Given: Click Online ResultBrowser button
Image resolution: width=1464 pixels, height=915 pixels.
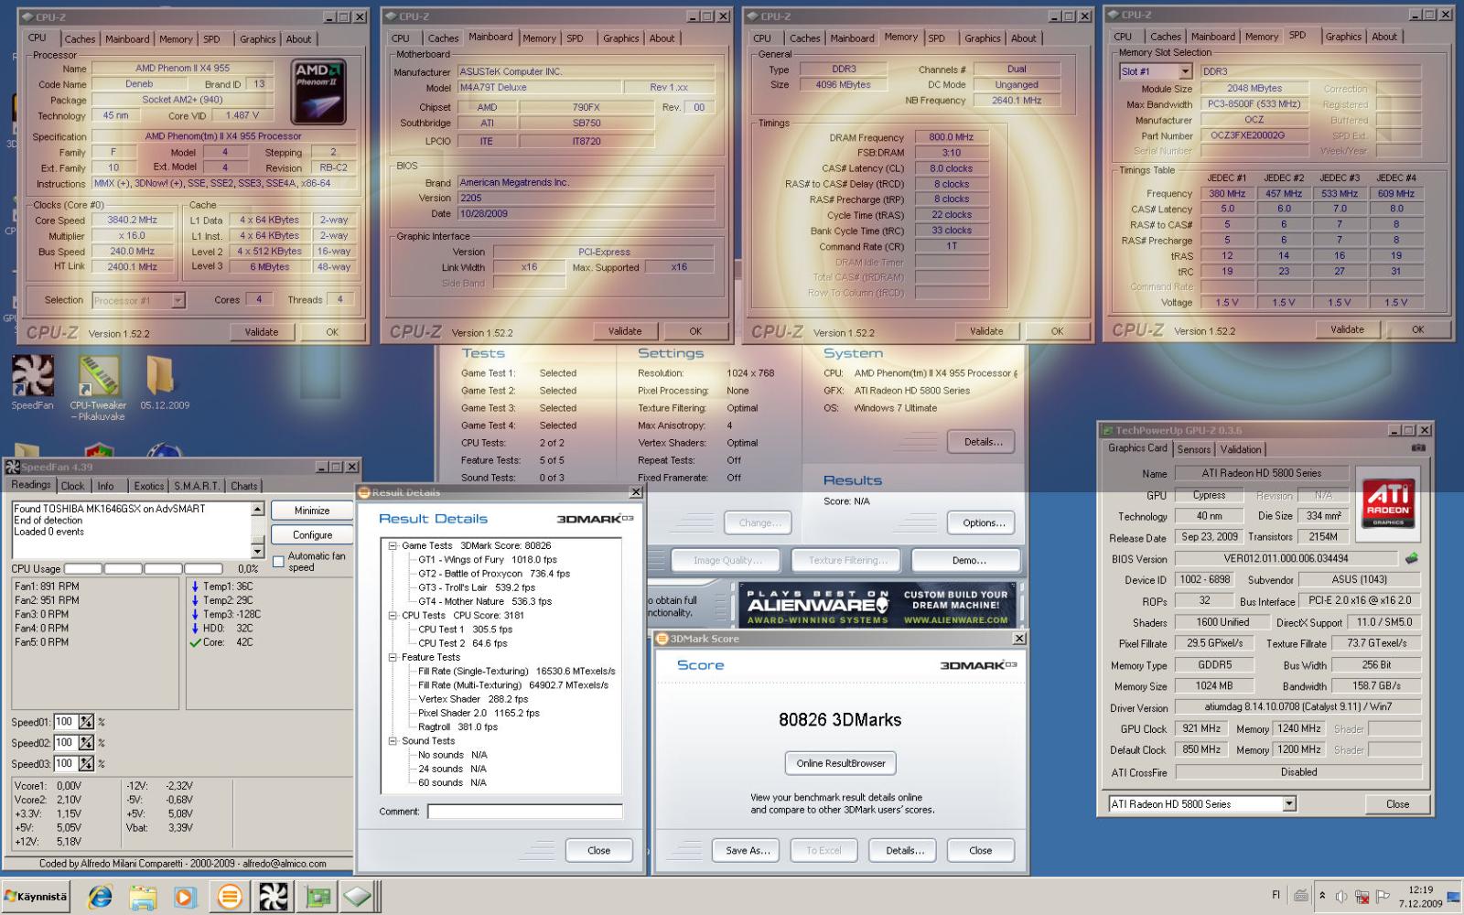Looking at the screenshot, I should [841, 763].
